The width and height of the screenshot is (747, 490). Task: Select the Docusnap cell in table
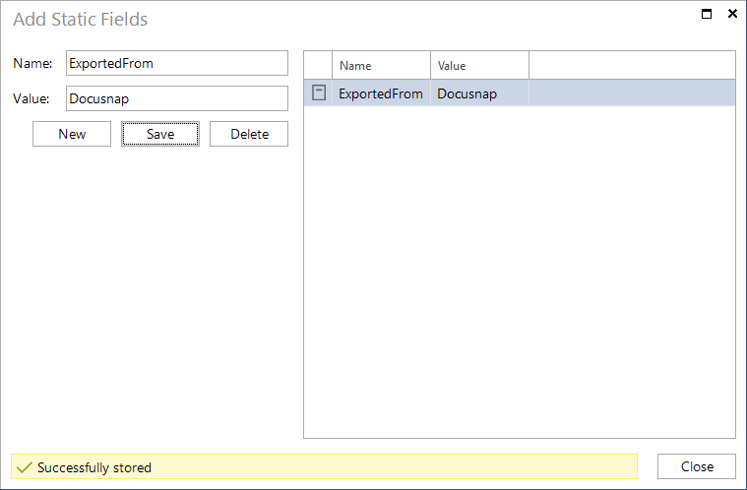tap(479, 93)
